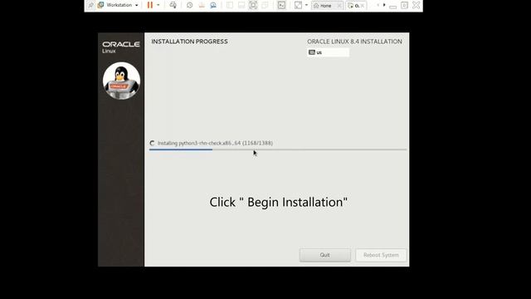Image resolution: width=531 pixels, height=299 pixels.
Task: Click the revert snapshot icon
Action: pyautogui.click(x=202, y=5)
